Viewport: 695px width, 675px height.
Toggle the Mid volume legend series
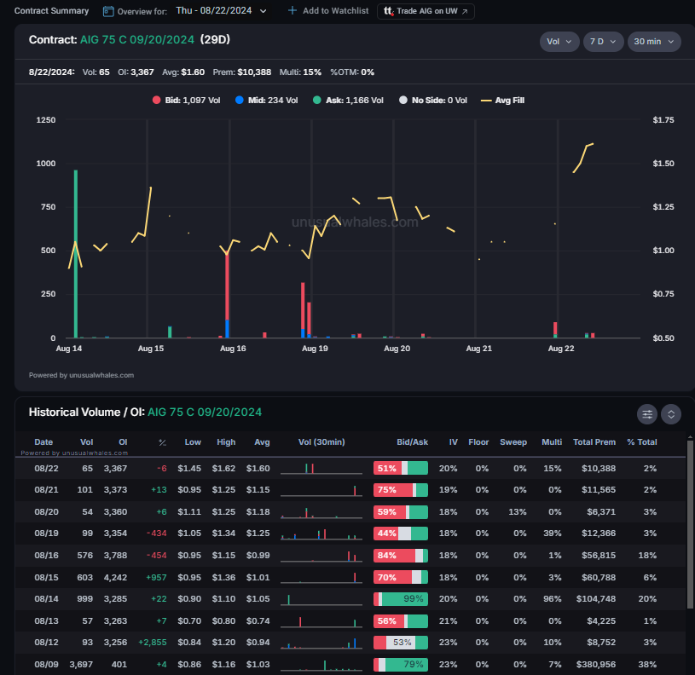pyautogui.click(x=266, y=101)
